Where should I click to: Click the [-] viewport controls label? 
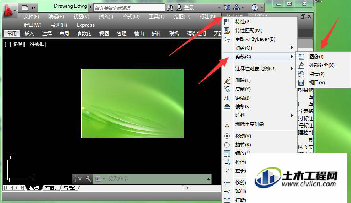(7, 44)
